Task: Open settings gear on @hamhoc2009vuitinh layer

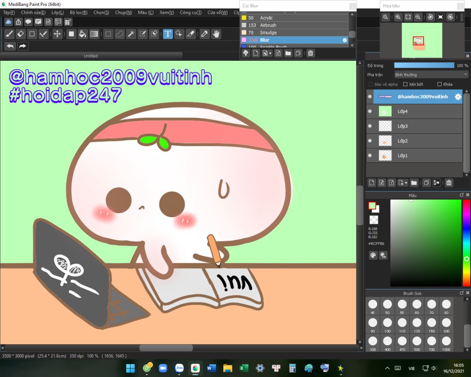Action: [458, 97]
